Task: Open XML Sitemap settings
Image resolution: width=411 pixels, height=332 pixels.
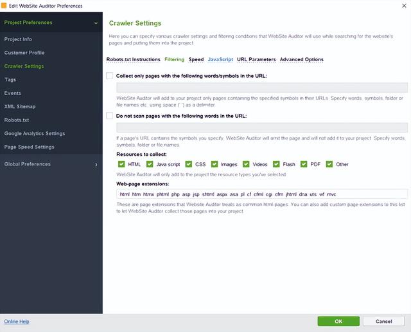Action: pyautogui.click(x=20, y=107)
